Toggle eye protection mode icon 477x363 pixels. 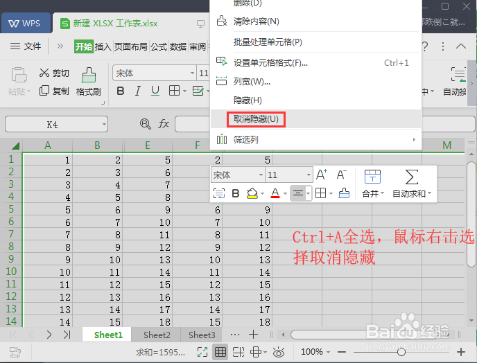[x=278, y=352]
